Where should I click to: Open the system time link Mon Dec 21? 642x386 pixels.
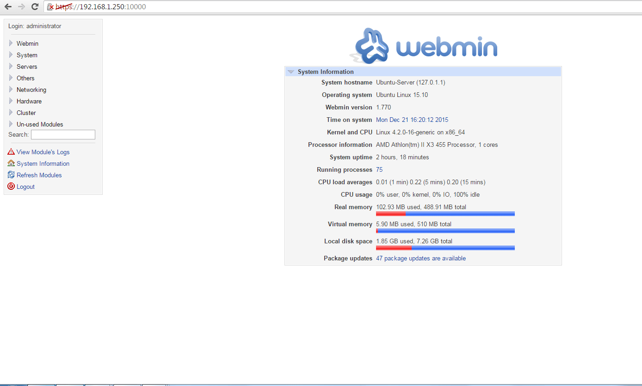[x=412, y=120]
